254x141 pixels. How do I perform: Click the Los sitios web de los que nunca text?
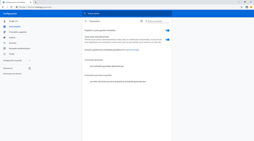pos(118,82)
